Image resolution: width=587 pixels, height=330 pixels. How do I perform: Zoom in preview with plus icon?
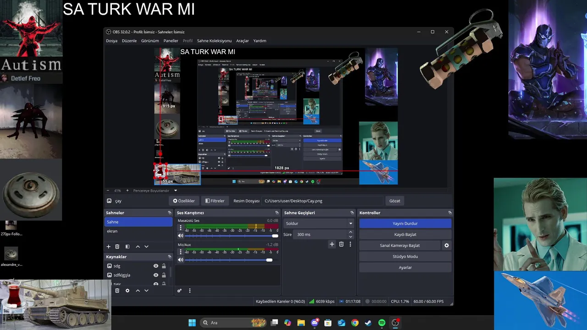(128, 191)
